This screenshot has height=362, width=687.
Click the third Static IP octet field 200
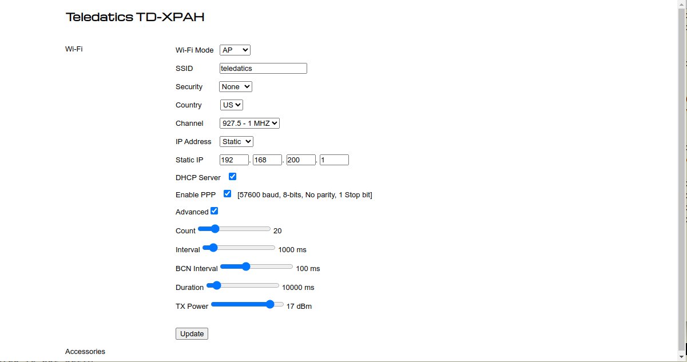pyautogui.click(x=301, y=160)
